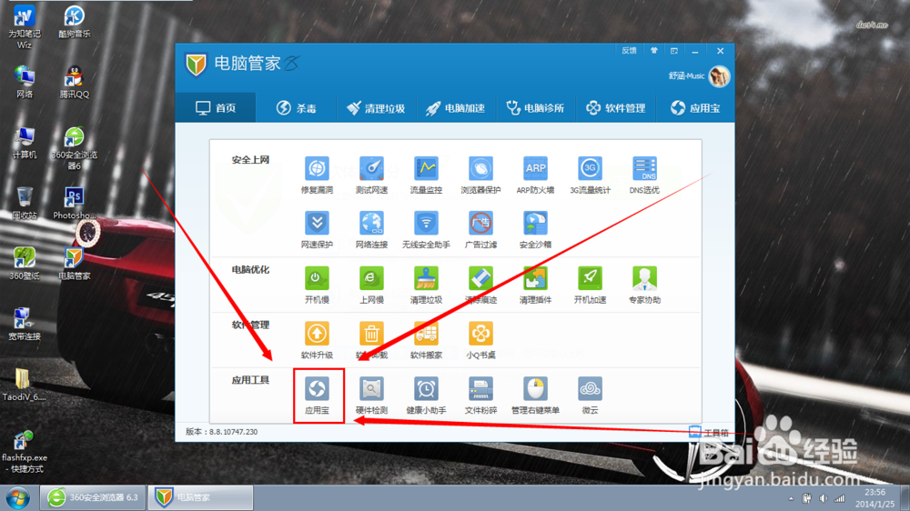This screenshot has height=511, width=910.
Task: Click the 舒函-Music username
Action: [x=686, y=76]
